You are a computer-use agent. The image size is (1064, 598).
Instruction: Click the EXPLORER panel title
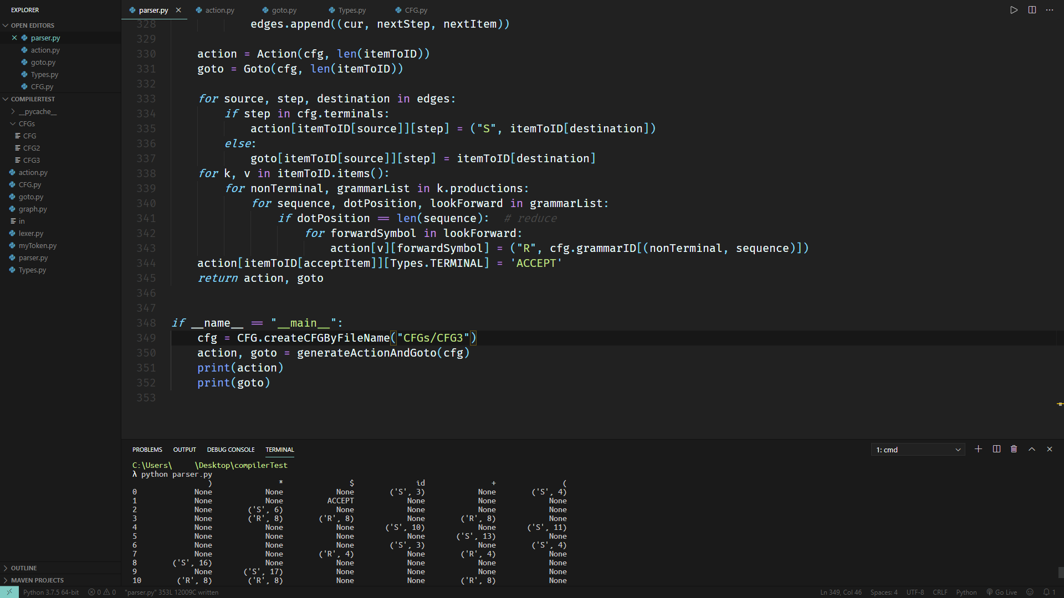(25, 10)
